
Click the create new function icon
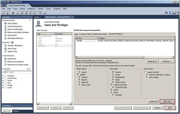[x=35, y=13]
